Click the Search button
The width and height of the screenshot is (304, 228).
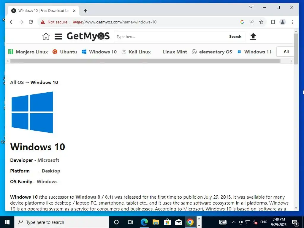click(235, 37)
